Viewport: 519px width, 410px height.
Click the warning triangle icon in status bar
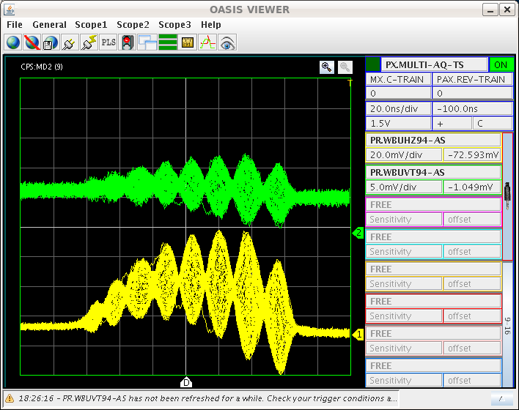coord(10,398)
